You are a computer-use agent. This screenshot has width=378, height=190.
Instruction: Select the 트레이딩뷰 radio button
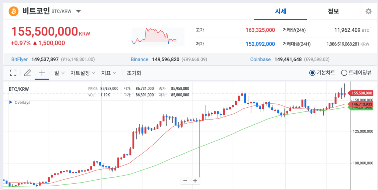344,73
